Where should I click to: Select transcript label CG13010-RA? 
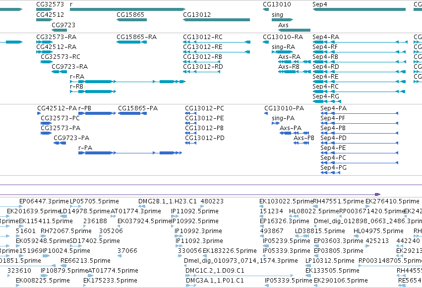coord(283,37)
